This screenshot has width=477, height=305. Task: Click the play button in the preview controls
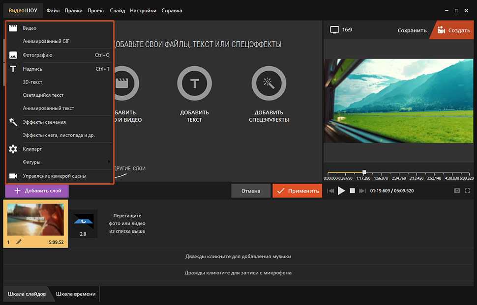click(342, 191)
